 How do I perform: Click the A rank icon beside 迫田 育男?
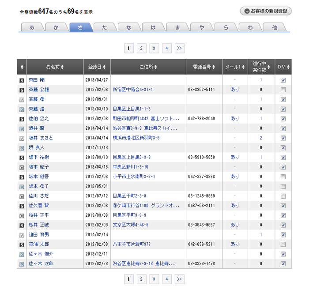tap(22, 235)
